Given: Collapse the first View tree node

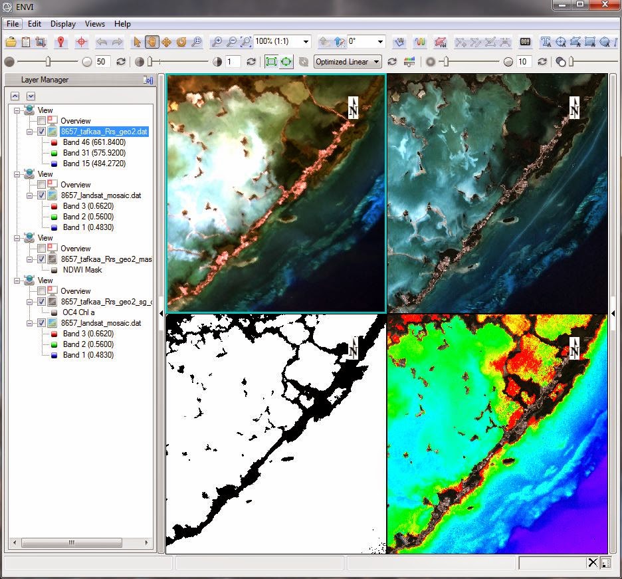Looking at the screenshot, I should (x=18, y=110).
